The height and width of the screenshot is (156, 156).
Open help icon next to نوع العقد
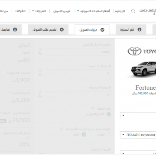[92, 108]
